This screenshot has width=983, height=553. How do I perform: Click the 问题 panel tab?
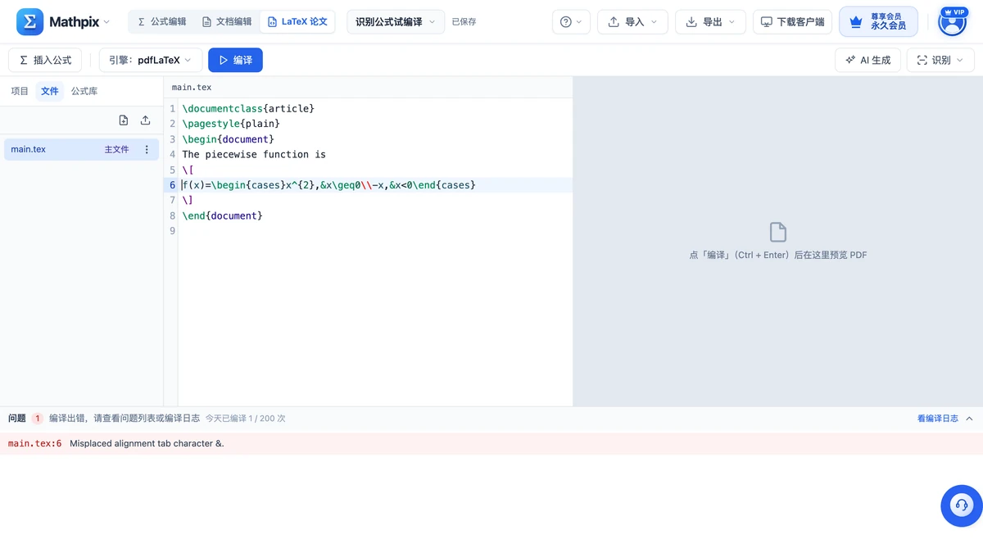pyautogui.click(x=17, y=419)
